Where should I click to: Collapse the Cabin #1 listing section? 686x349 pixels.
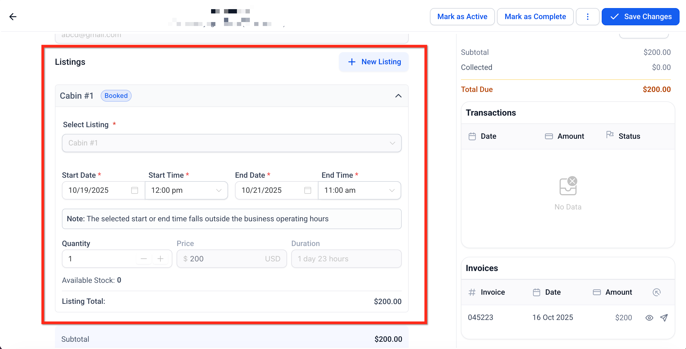coord(398,96)
